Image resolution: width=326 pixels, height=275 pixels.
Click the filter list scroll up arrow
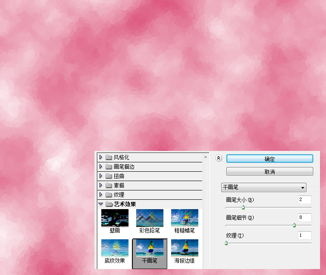(x=206, y=157)
